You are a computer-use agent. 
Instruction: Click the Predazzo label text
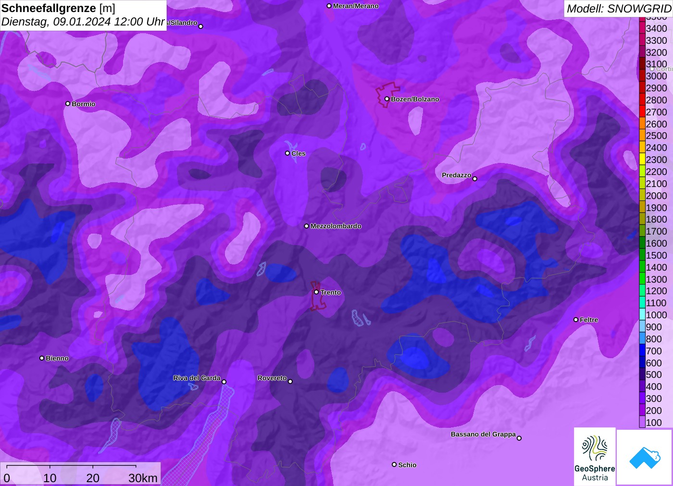click(457, 175)
